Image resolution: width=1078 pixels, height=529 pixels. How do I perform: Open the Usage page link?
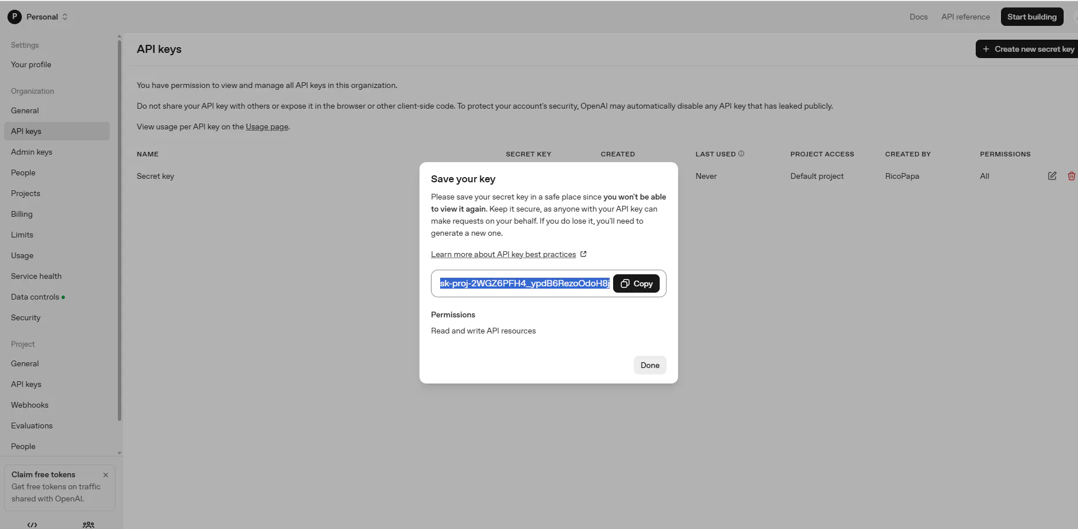(267, 126)
